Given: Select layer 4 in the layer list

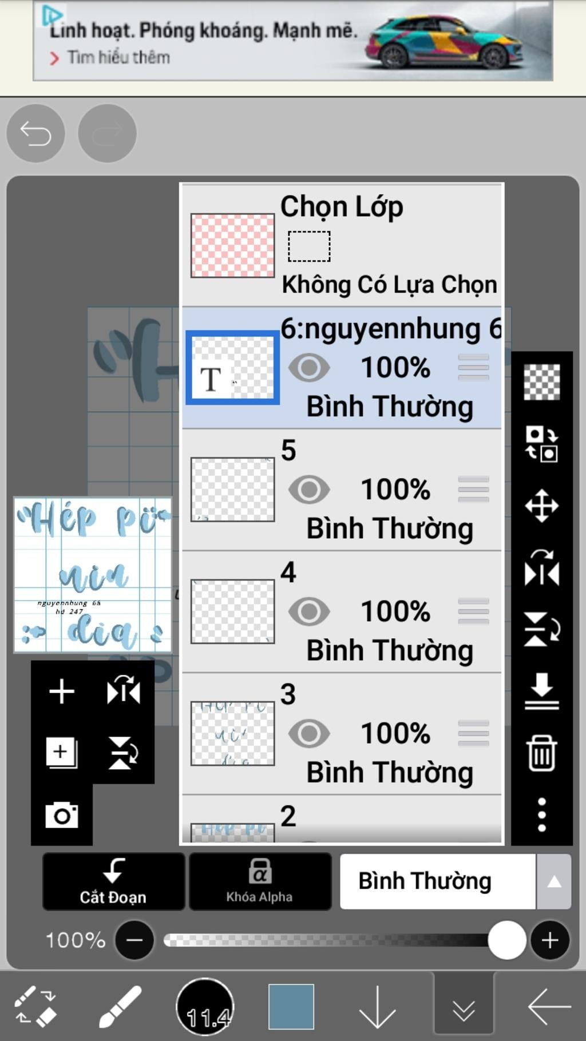Looking at the screenshot, I should click(342, 612).
